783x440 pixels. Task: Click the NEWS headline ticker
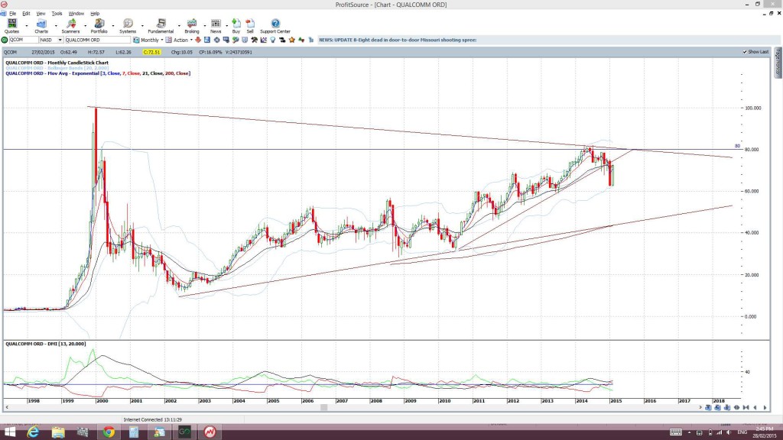(398, 40)
